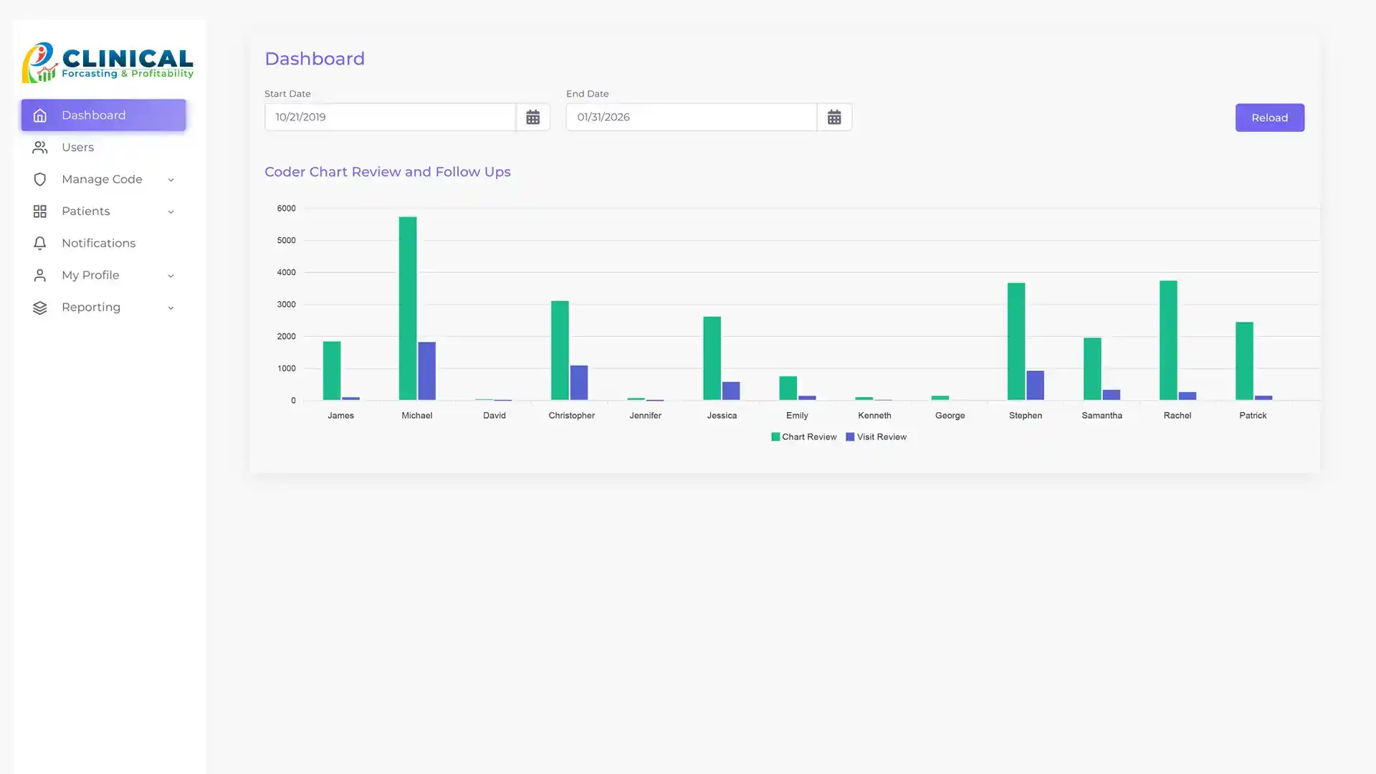Viewport: 1376px width, 774px height.
Task: Expand the Patients submenu chevron
Action: point(171,212)
